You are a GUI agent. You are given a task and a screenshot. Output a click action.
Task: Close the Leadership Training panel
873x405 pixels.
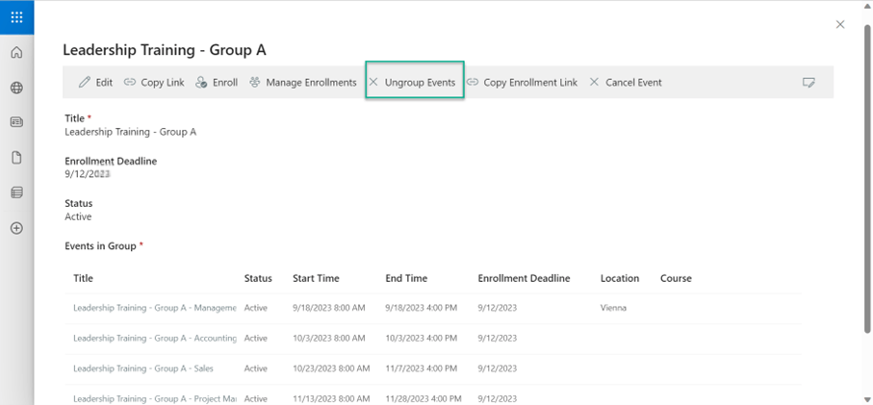(x=840, y=25)
